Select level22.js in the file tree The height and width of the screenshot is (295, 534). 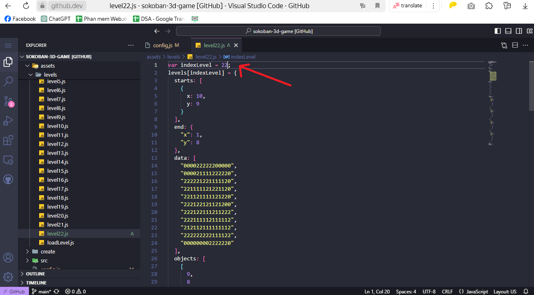[x=57, y=233]
